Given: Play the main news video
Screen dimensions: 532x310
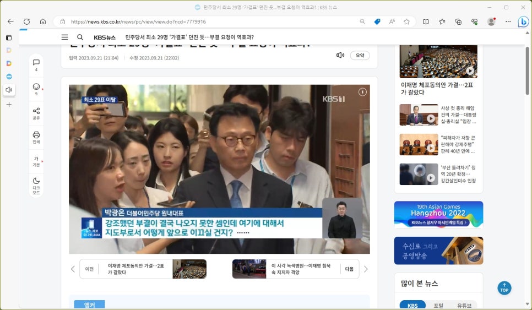Looking at the screenshot, I should (219, 169).
